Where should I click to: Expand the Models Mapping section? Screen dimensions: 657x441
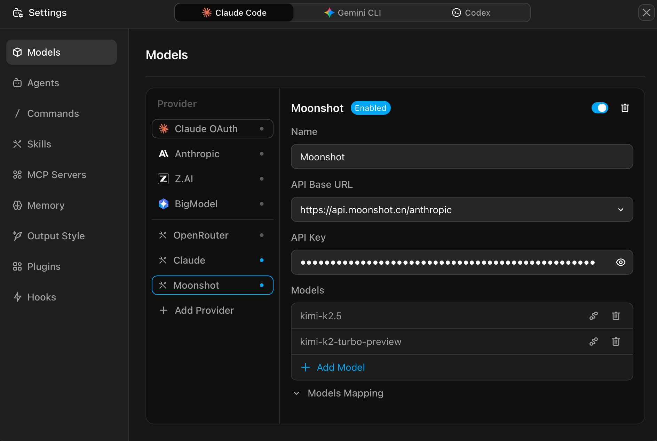(345, 393)
